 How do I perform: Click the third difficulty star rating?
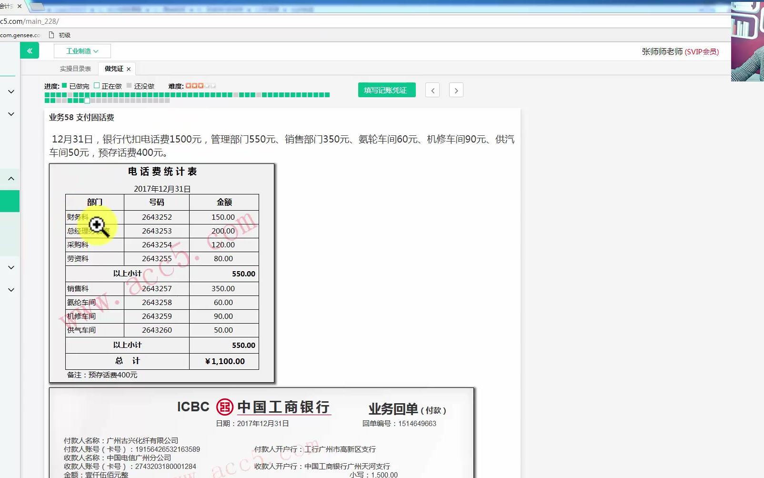[x=201, y=86]
